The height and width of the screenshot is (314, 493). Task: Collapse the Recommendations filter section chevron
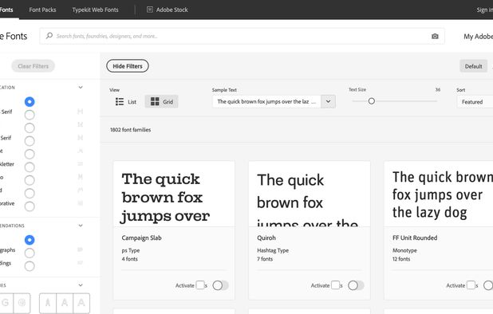click(x=81, y=226)
